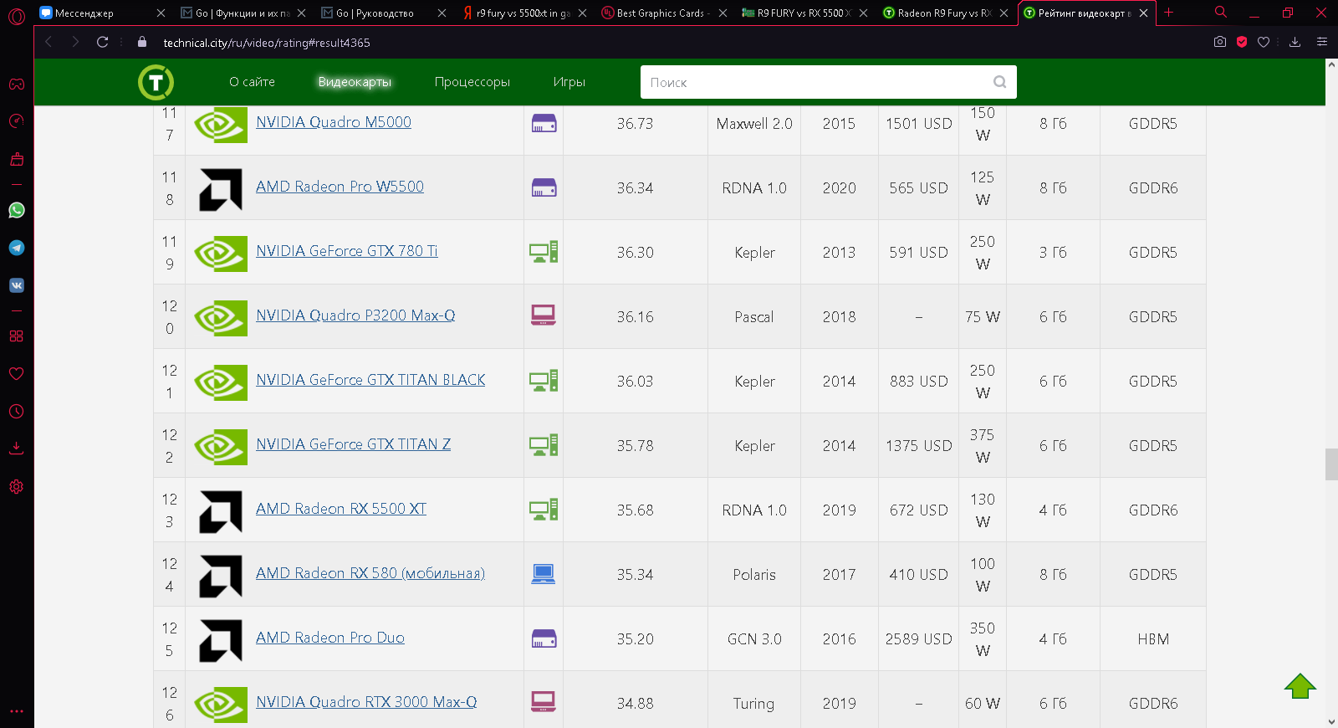Viewport: 1338px width, 728px height.
Task: Open downloads icon in sidebar
Action: (17, 449)
